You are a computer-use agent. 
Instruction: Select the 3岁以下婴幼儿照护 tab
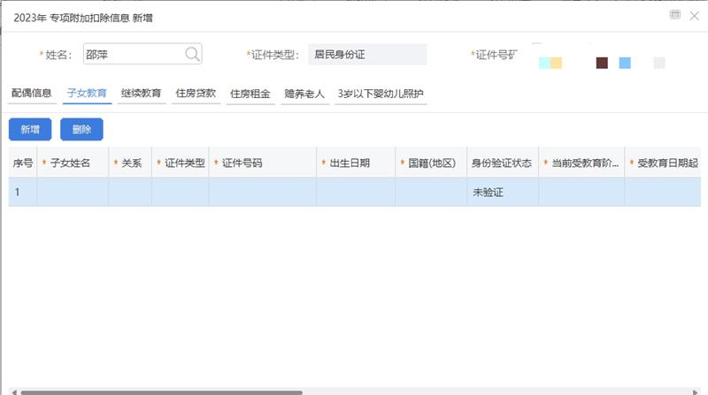pos(381,93)
